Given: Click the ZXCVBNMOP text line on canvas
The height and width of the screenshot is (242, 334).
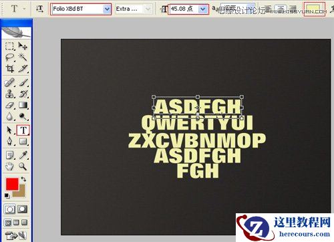Looking at the screenshot, I should coord(197,140).
